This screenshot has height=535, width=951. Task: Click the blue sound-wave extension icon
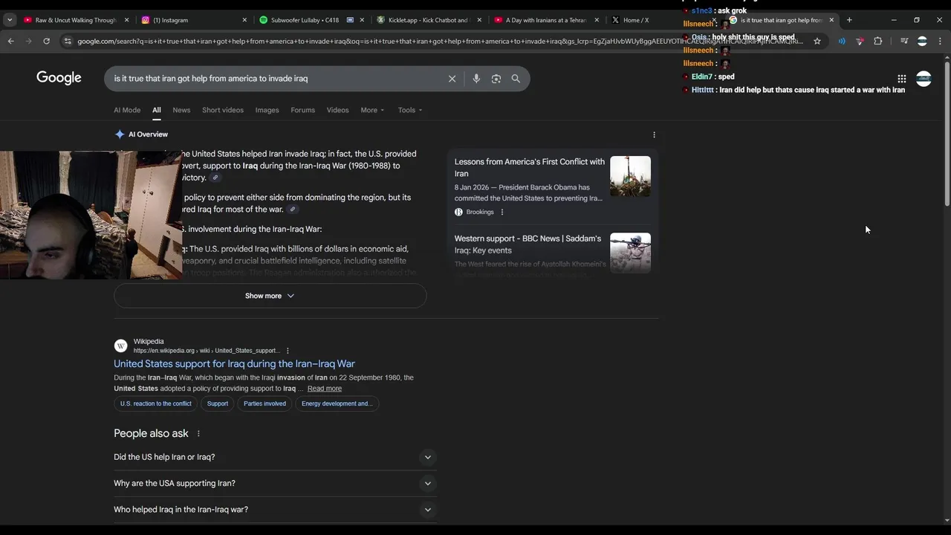[842, 41]
